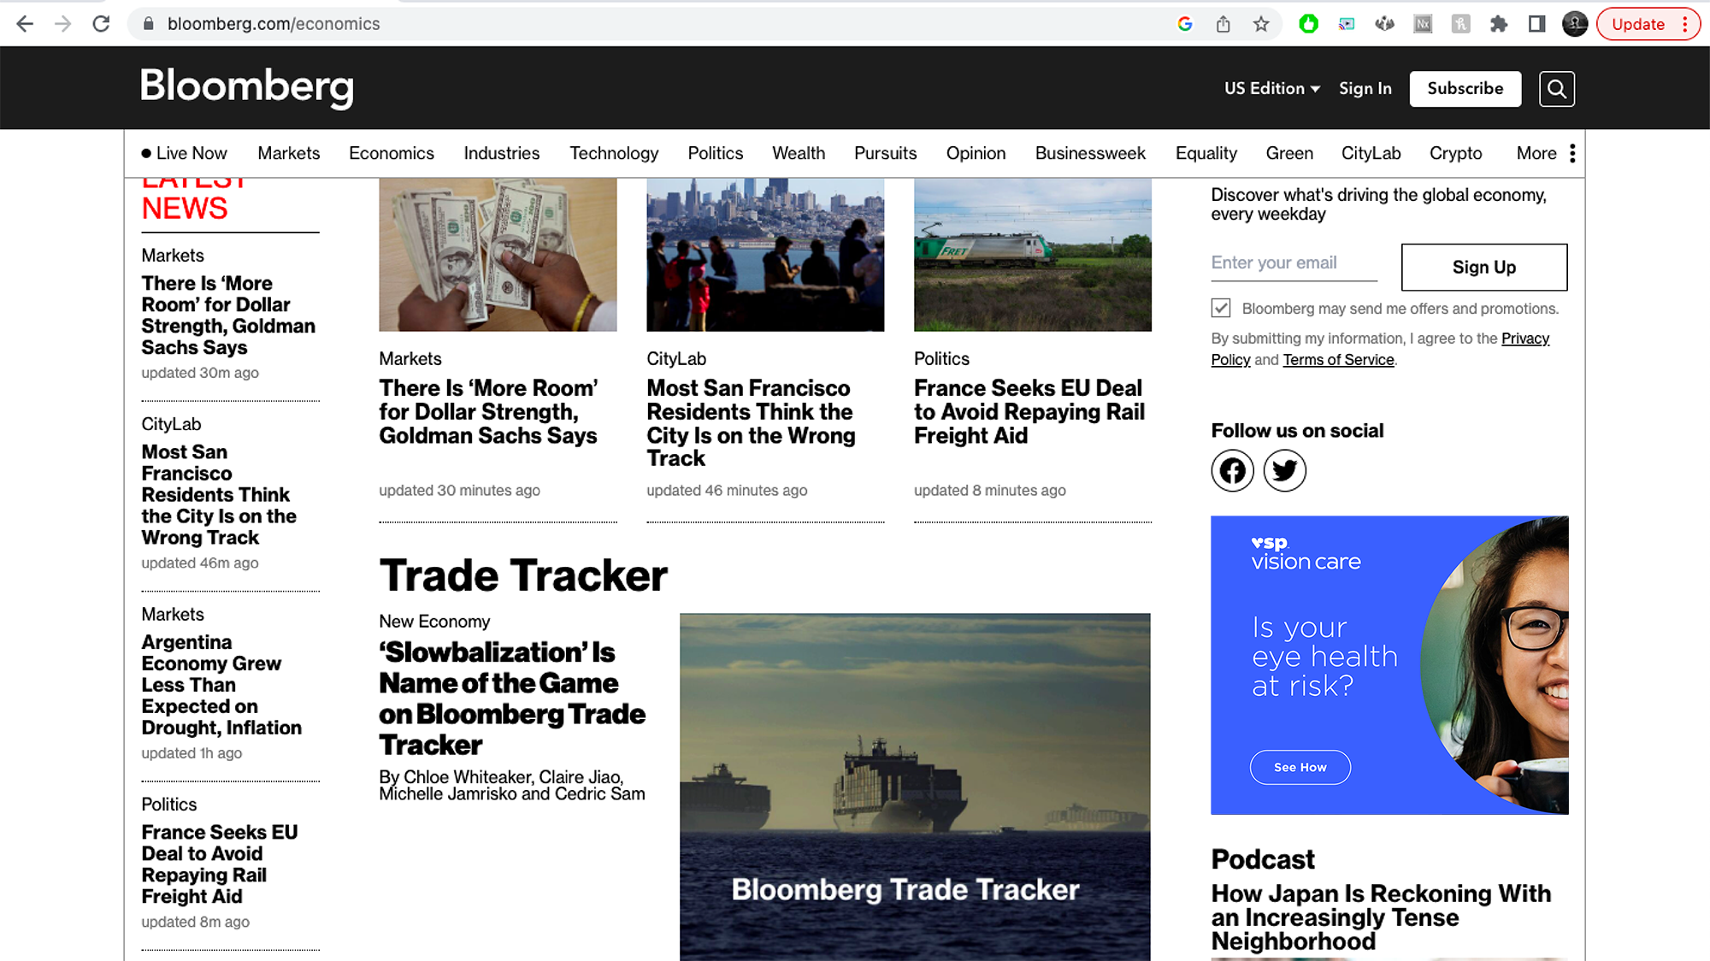Screen dimensions: 1710x961
Task: Open Live Now in navigation
Action: 184,154
